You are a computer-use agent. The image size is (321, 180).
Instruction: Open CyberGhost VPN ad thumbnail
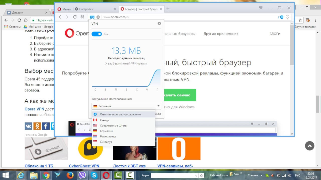coord(91,148)
